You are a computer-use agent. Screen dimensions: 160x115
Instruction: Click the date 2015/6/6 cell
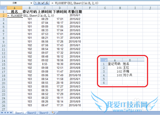[x=75, y=64]
